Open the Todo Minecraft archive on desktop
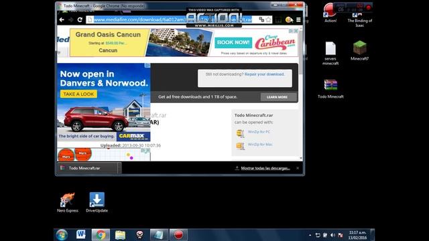Image resolution: width=429 pixels, height=241 pixels. pyautogui.click(x=330, y=89)
